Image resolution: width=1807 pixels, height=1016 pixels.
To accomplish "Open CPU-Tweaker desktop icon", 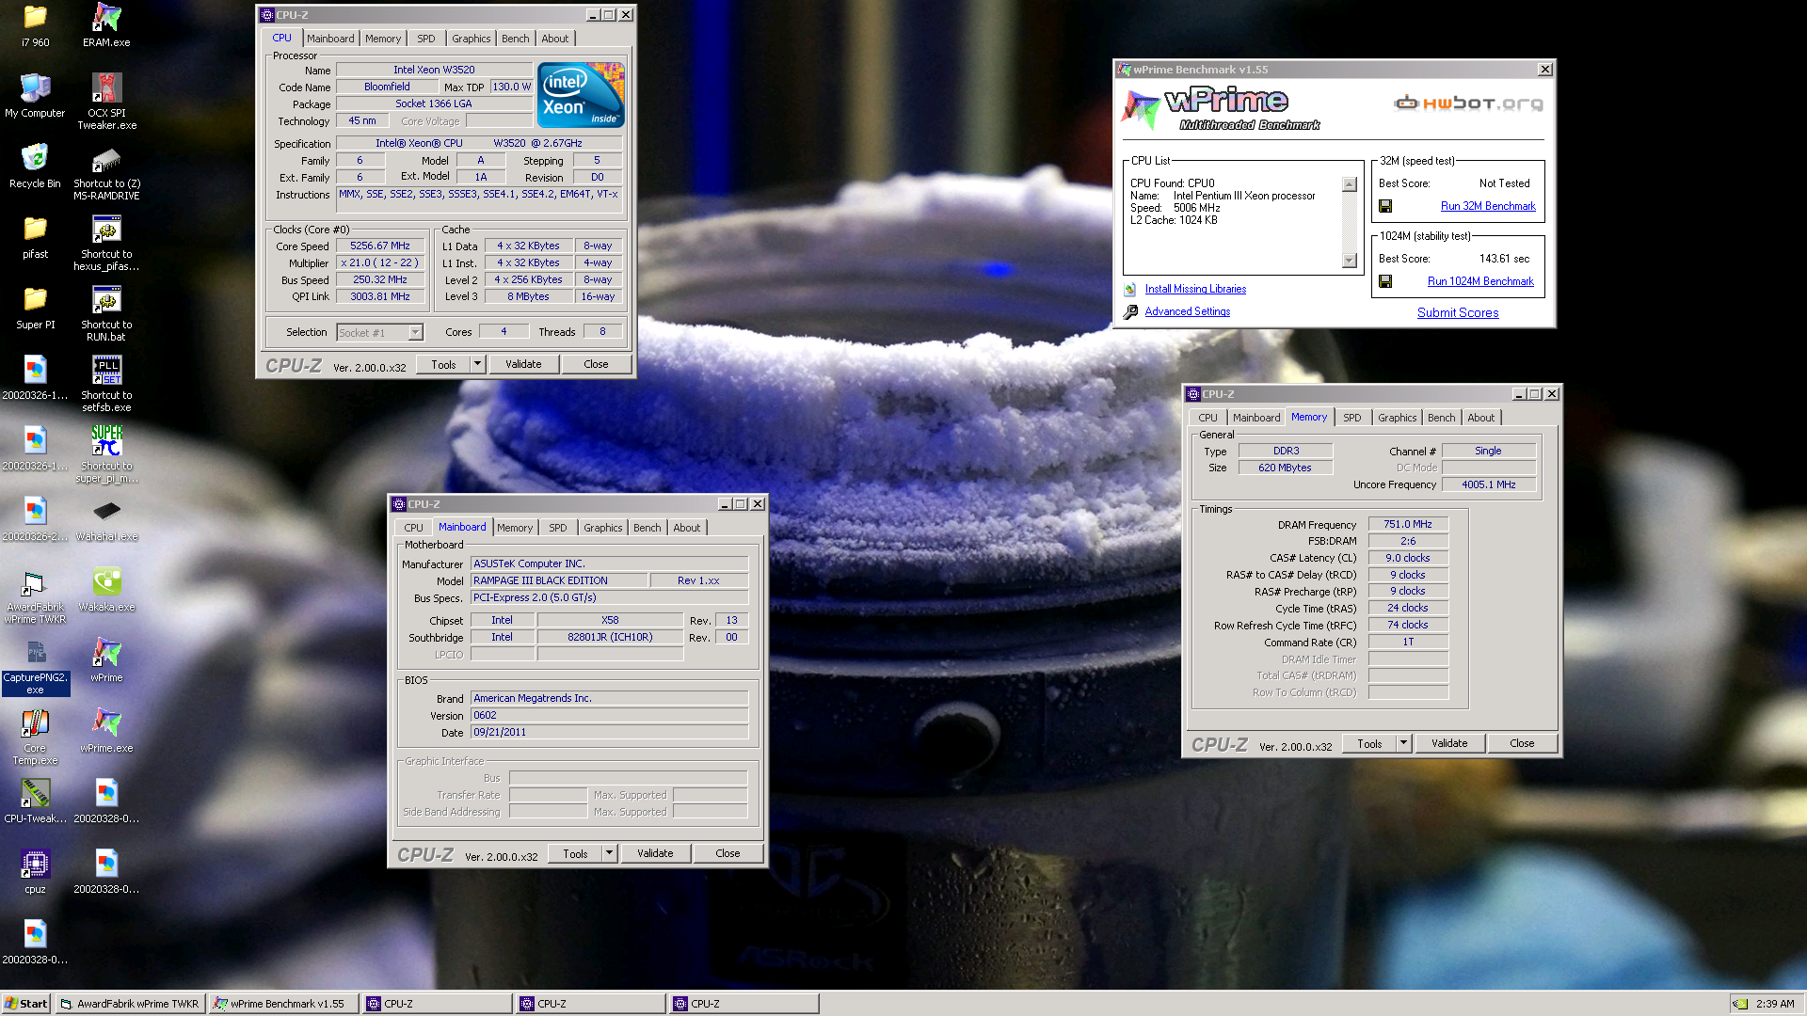I will tap(35, 793).
